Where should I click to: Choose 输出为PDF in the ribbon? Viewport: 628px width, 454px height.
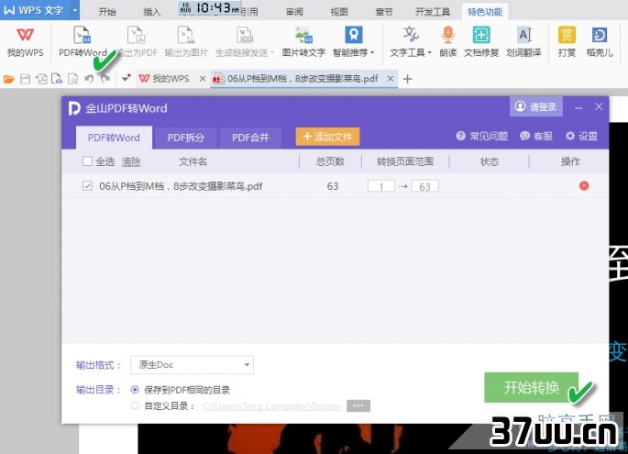(x=137, y=41)
